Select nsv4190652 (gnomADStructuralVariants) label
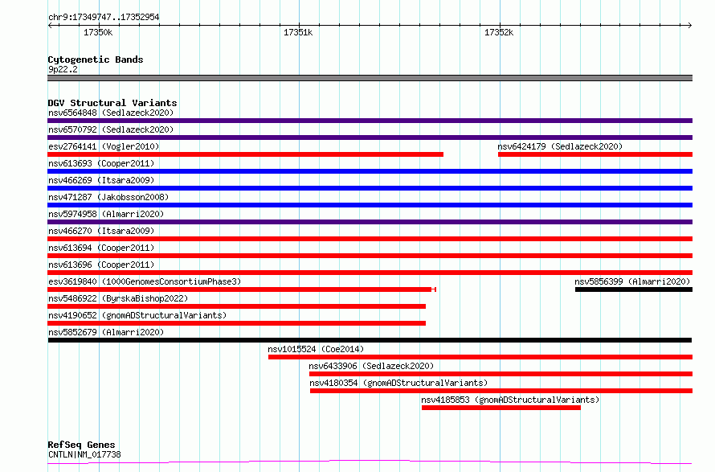 coord(137,315)
